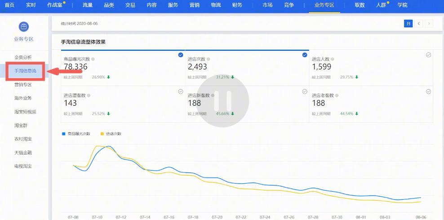Click the 143 potential customers value
The width and height of the screenshot is (444, 220).
[70, 103]
